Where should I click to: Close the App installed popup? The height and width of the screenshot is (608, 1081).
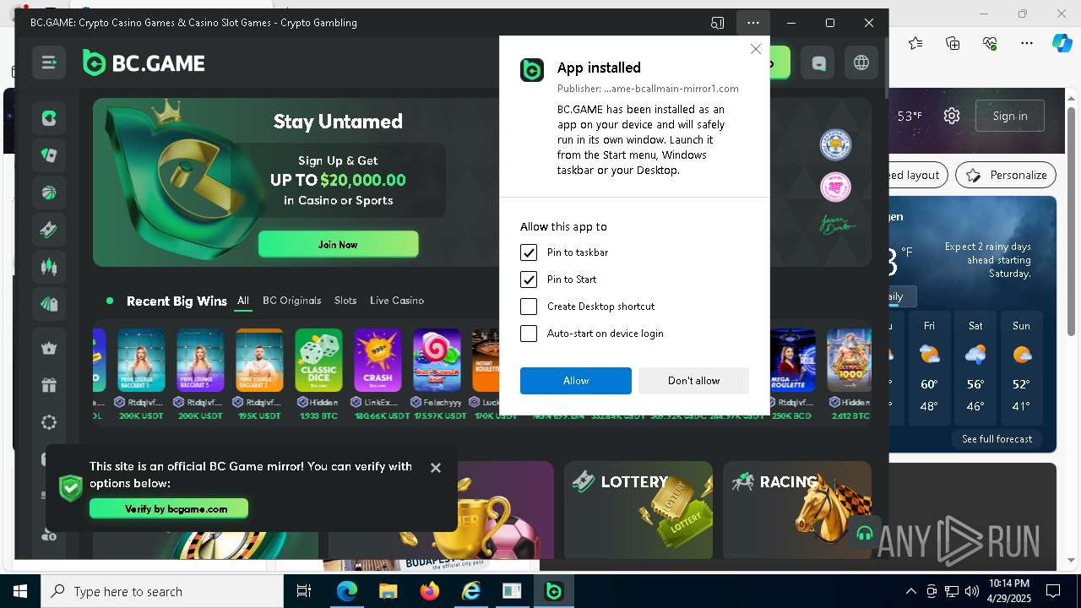tap(755, 50)
